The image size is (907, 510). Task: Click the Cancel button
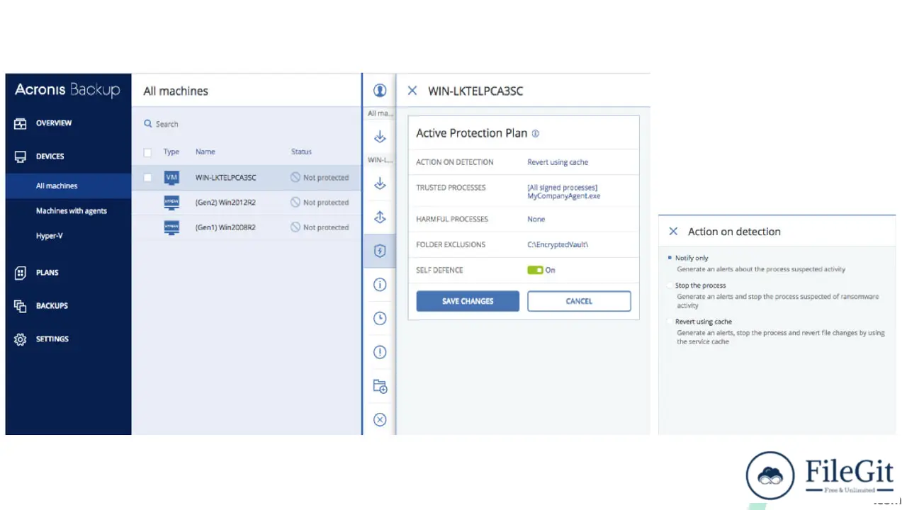[579, 301]
